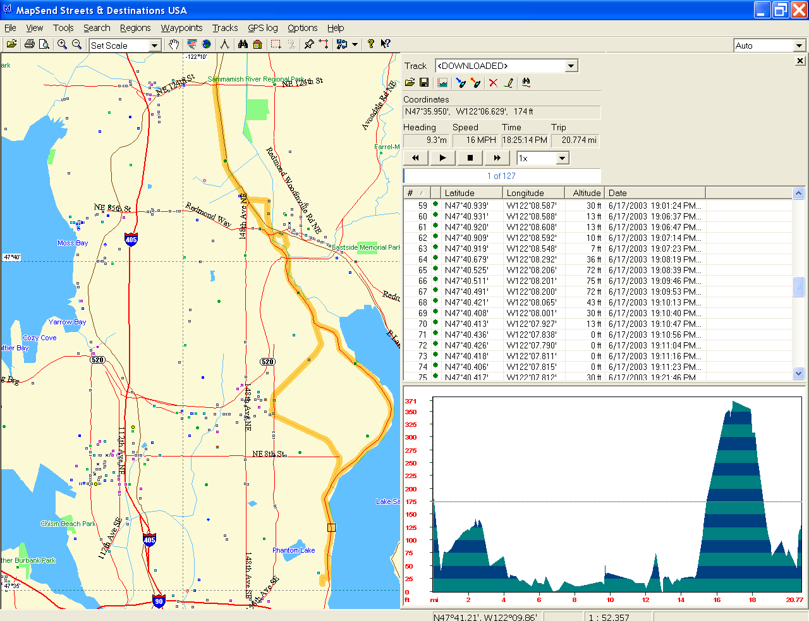This screenshot has height=621, width=809.
Task: Click the download track from GPS icon
Action: point(460,83)
